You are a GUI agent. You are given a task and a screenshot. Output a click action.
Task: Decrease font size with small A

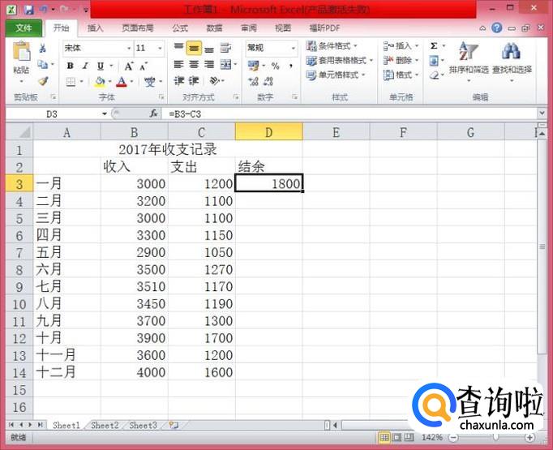144,66
